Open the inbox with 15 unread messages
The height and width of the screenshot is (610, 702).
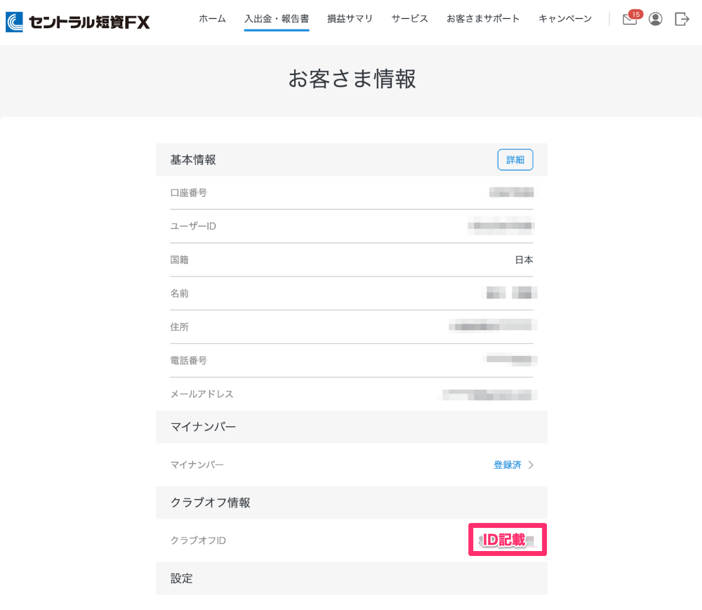pyautogui.click(x=628, y=20)
